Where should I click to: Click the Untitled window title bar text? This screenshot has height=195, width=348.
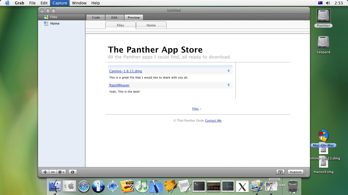174,10
